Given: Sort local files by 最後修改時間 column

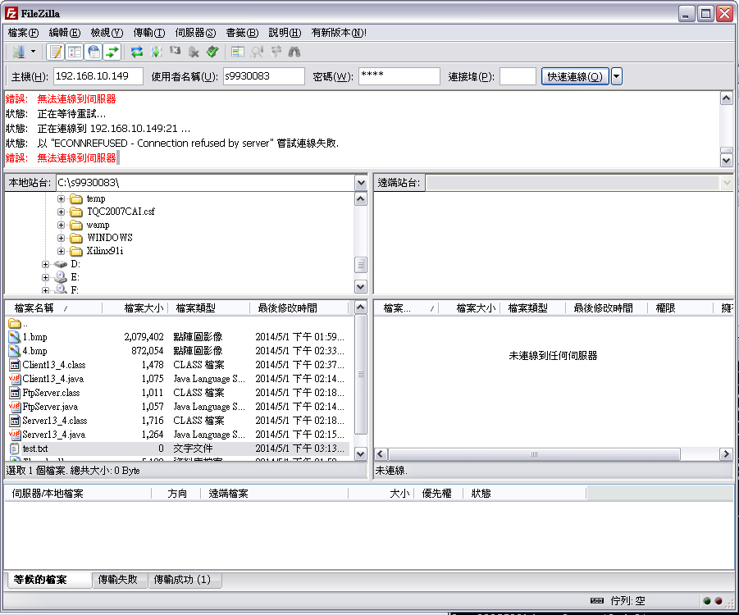Looking at the screenshot, I should click(299, 308).
